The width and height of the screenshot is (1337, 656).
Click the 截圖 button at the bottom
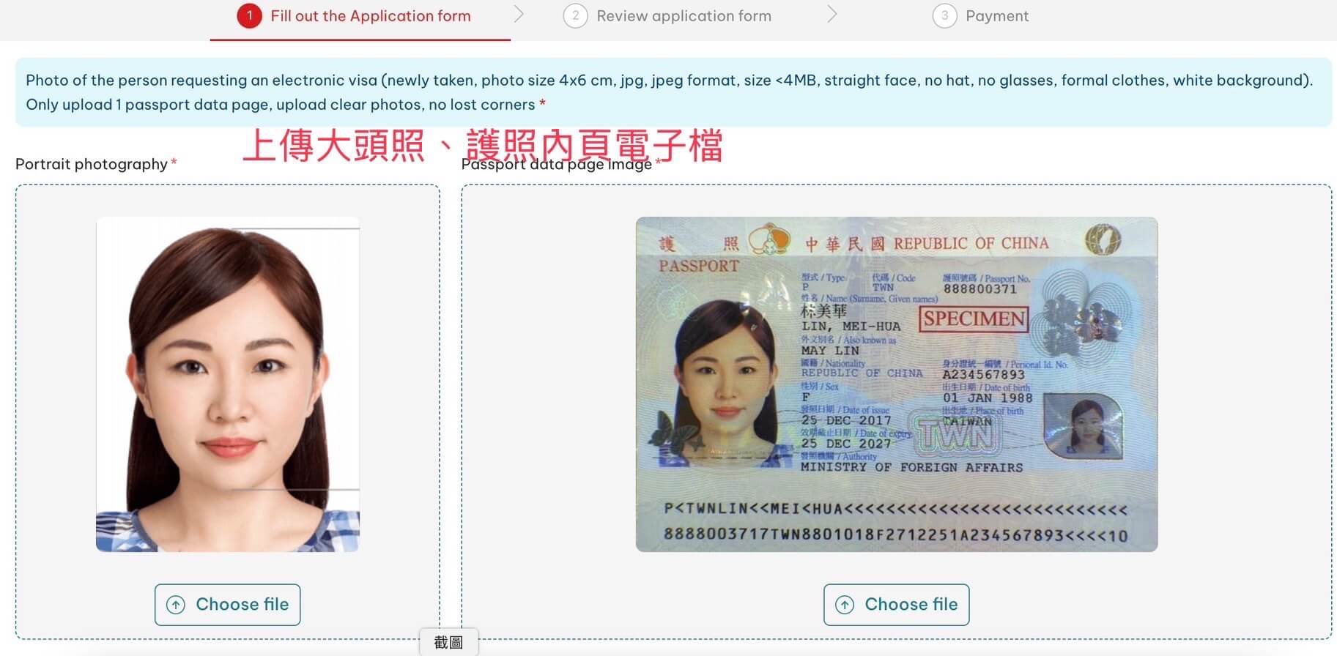448,642
